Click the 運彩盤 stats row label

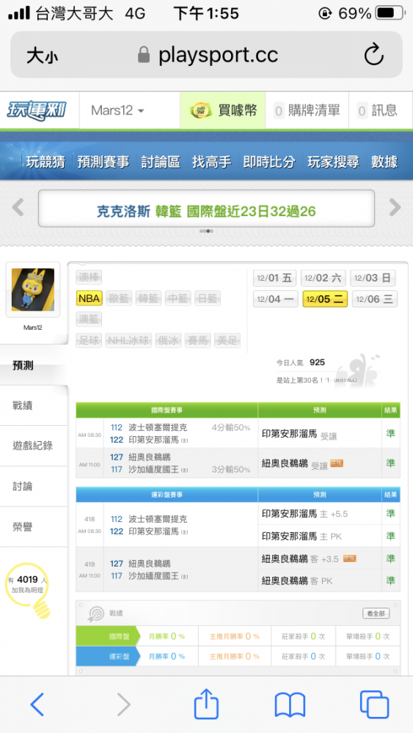[107, 656]
